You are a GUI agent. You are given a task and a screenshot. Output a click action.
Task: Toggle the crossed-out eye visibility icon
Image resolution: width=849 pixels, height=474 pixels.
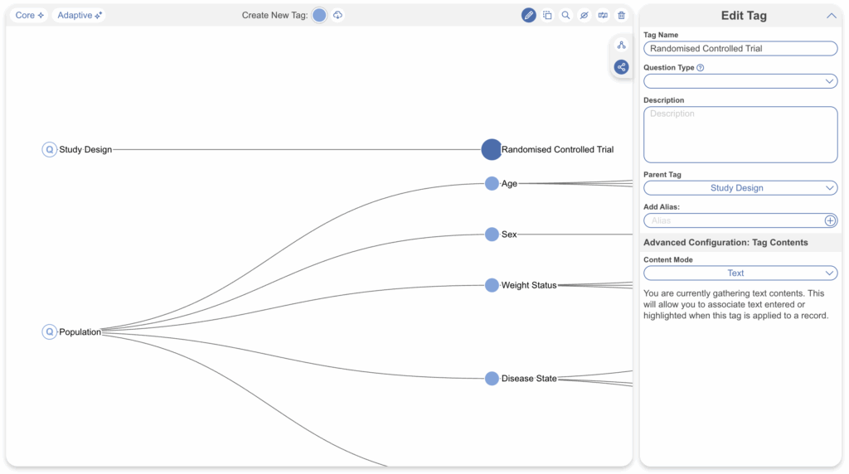coord(584,15)
